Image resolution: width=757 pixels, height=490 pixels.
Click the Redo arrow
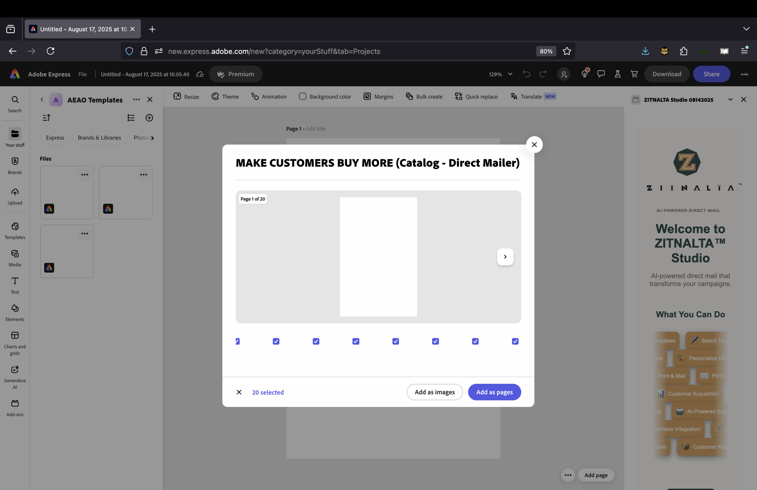543,74
